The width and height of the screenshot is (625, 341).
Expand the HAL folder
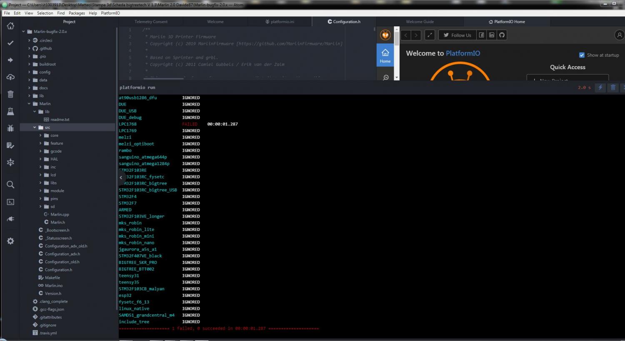coord(40,159)
